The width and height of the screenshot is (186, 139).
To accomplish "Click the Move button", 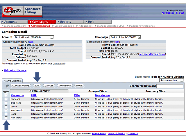I will click(x=79, y=86).
